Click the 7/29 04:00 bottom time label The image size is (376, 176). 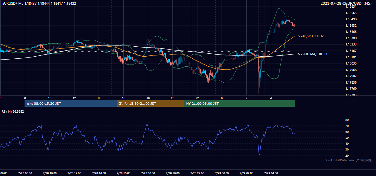(271, 173)
